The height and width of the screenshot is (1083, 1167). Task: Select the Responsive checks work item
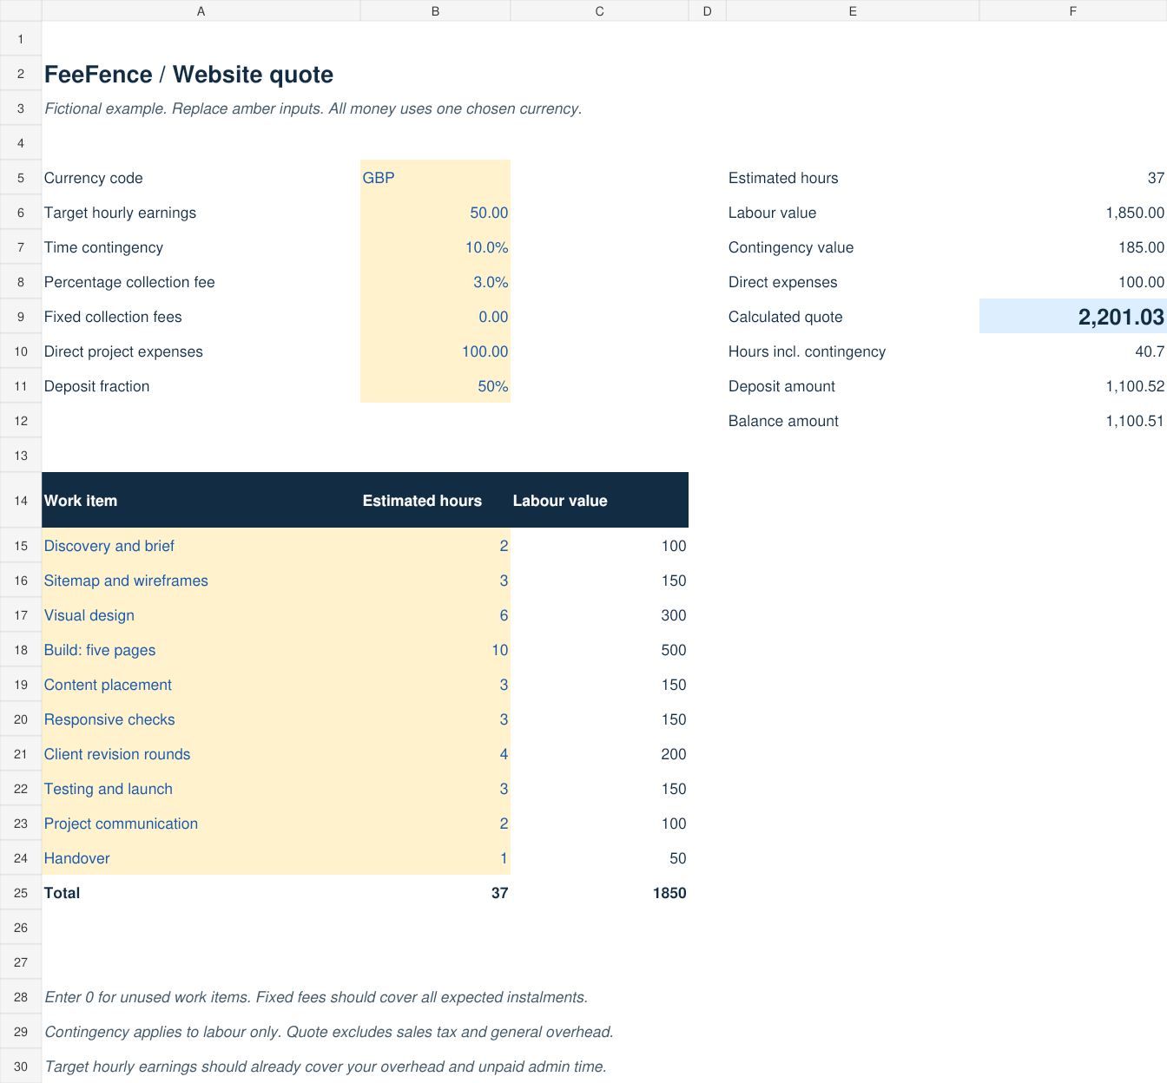tap(201, 719)
